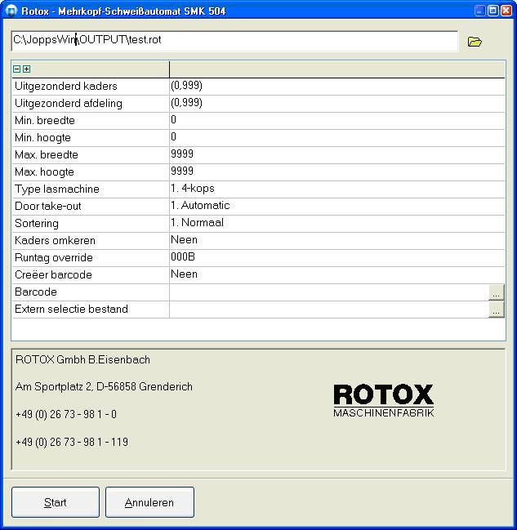Image resolution: width=517 pixels, height=530 pixels.
Task: Change Kaders omkeren value Neen
Action: pos(336,241)
